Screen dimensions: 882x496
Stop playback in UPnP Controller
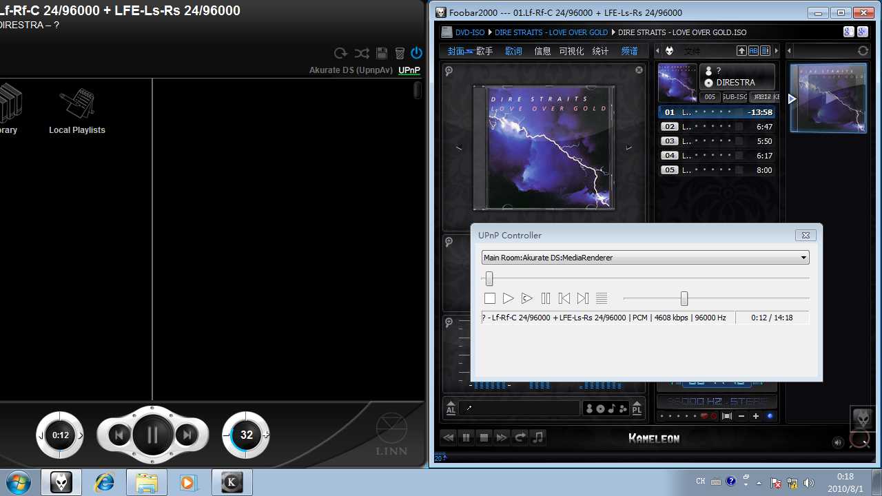pyautogui.click(x=490, y=298)
